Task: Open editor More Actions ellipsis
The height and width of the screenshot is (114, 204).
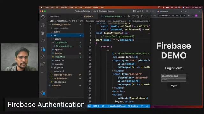Action: click(x=147, y=16)
